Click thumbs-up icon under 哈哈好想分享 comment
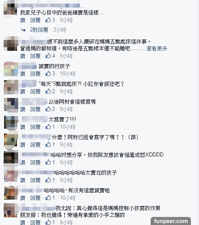 tap(48, 162)
